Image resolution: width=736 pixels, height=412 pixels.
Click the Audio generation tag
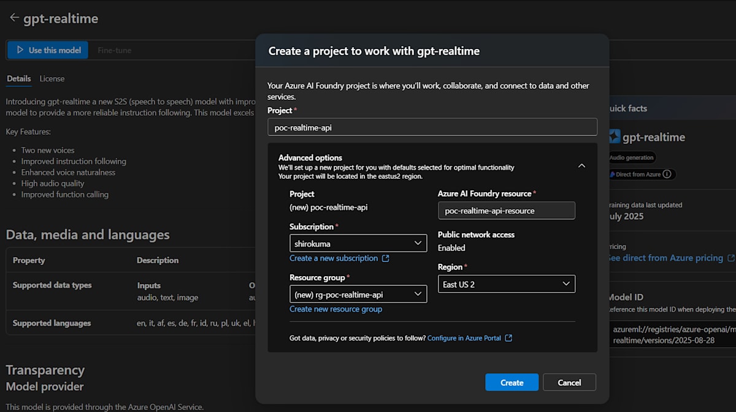point(632,157)
